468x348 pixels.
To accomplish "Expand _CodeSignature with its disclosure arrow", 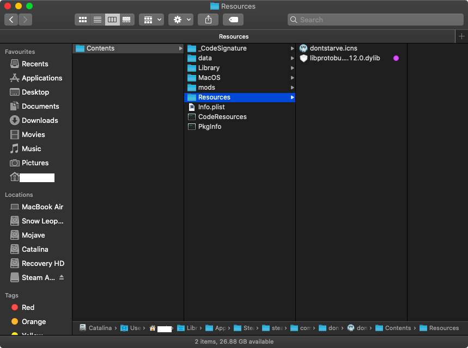I will pyautogui.click(x=293, y=48).
